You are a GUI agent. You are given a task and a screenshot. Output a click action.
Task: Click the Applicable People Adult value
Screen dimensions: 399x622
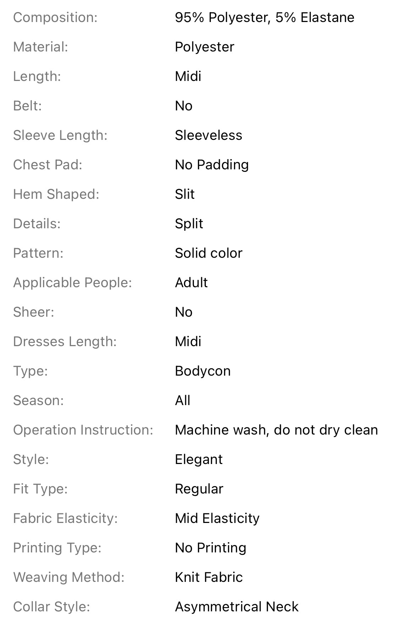click(191, 283)
